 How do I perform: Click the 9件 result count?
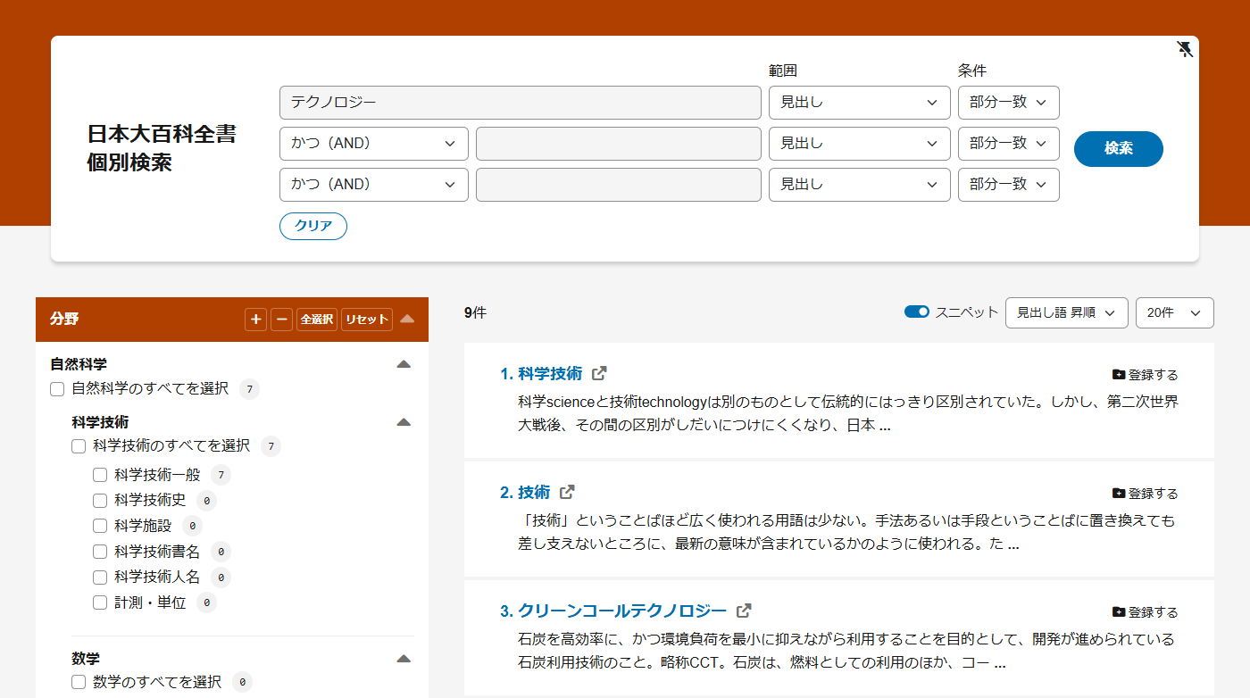pos(475,312)
